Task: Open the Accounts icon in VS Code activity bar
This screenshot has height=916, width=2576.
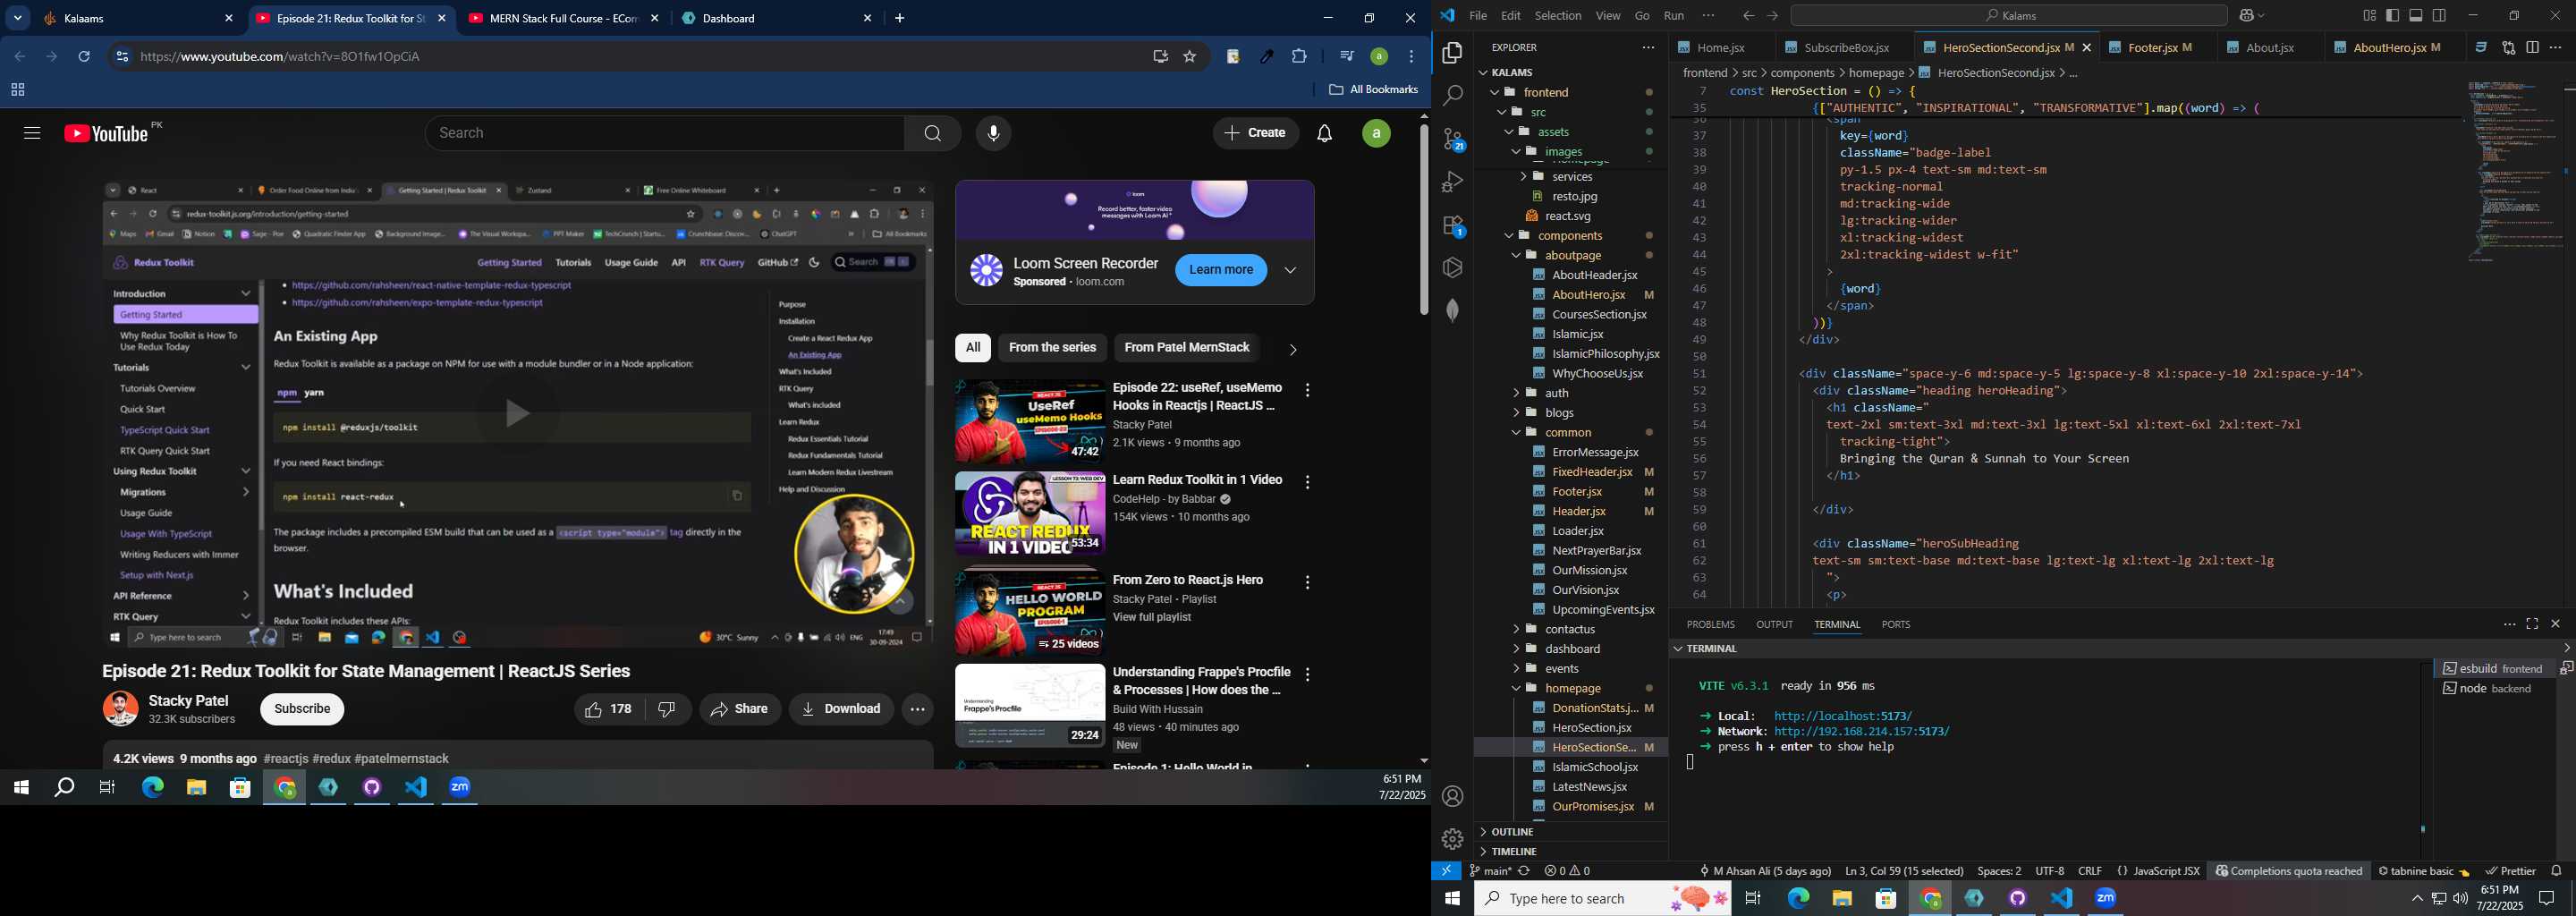Action: 1452,796
